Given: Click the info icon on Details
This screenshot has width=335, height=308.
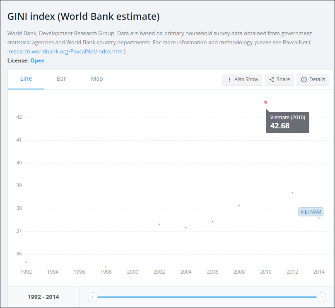Looking at the screenshot, I should 304,79.
